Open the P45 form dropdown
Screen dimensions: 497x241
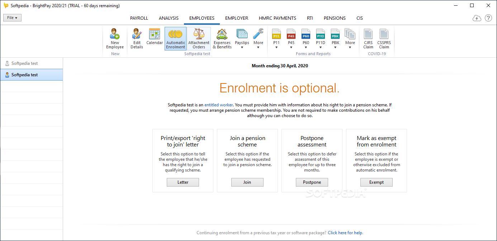pyautogui.click(x=291, y=39)
